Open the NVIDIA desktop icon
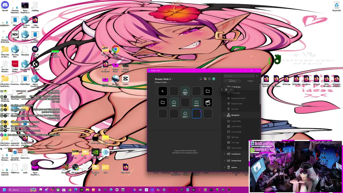Viewport: 343px width, 193px height. point(95,154)
